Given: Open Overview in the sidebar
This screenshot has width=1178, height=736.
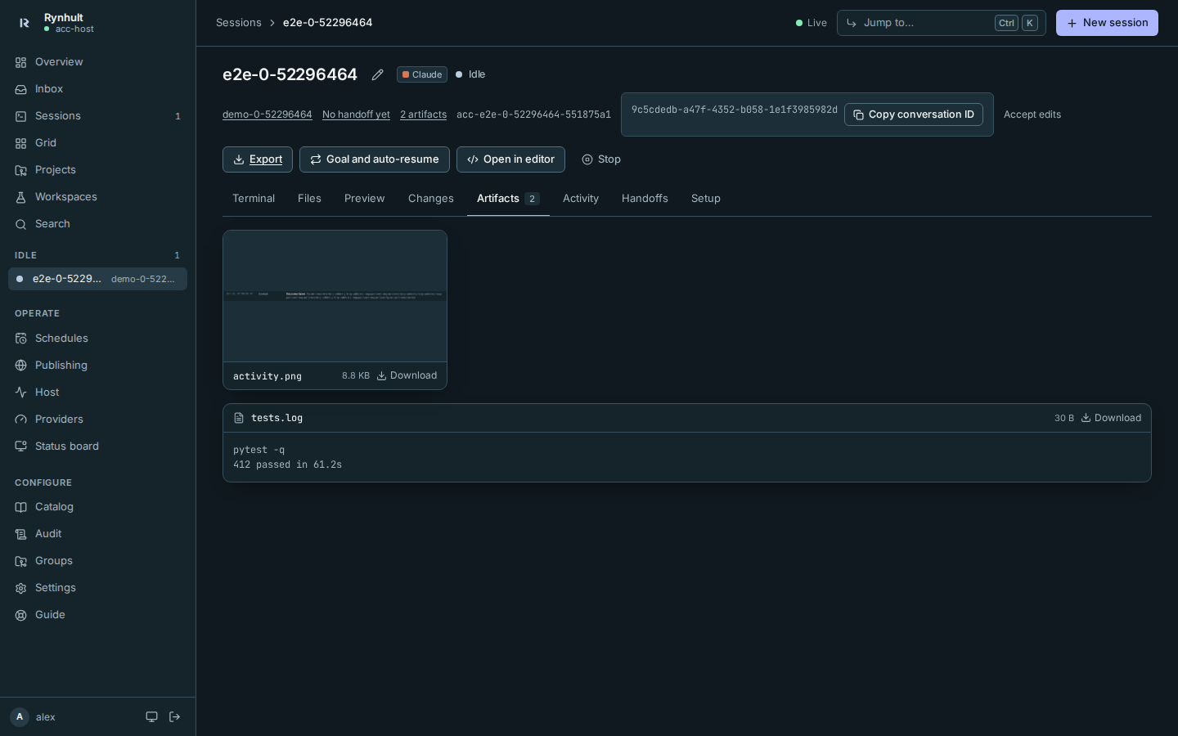Looking at the screenshot, I should [97, 62].
